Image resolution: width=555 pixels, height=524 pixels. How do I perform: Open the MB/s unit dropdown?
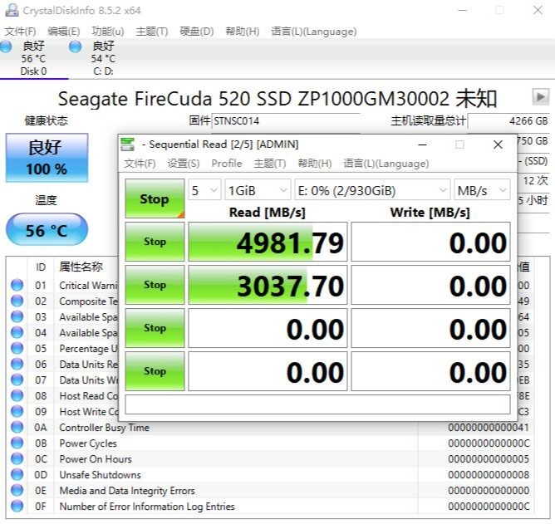click(482, 190)
